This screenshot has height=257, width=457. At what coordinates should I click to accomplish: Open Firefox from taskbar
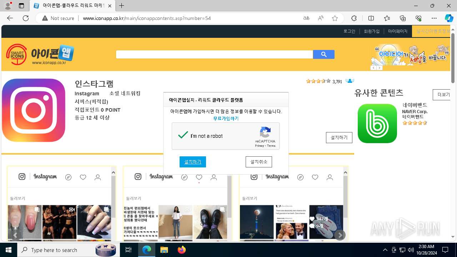pyautogui.click(x=182, y=250)
